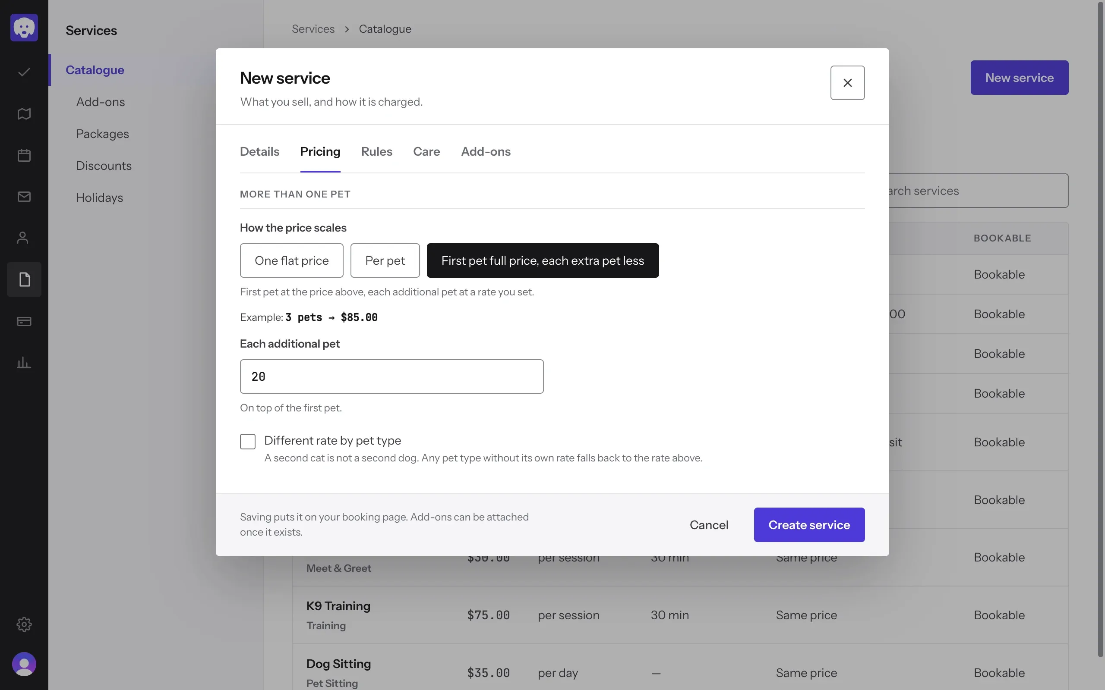Switch to the Rules tab
This screenshot has width=1105, height=690.
pyautogui.click(x=377, y=151)
